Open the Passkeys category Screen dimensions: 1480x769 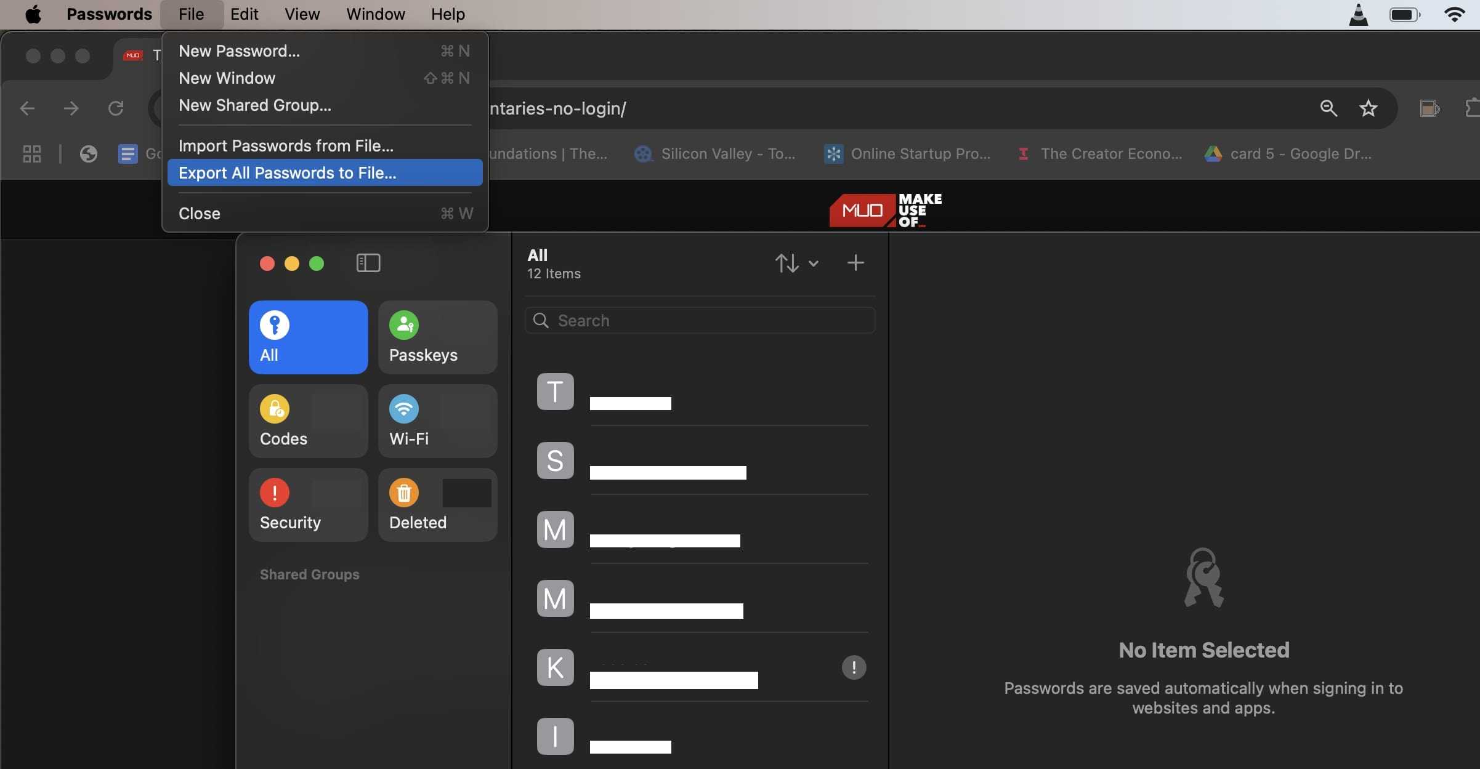437,337
